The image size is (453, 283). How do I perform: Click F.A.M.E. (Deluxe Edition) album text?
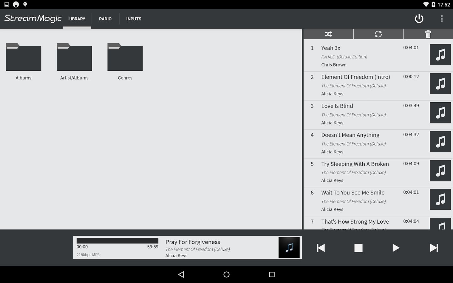tap(344, 57)
